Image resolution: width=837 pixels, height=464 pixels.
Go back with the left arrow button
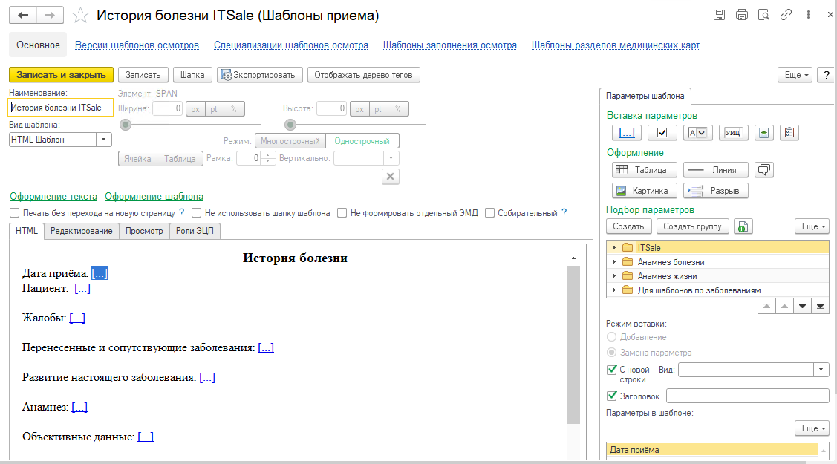pos(23,15)
